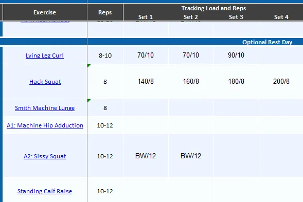Viewport: 303px width, 202px height.
Task: Open the Standing Calf Raise link
Action: pos(45,191)
